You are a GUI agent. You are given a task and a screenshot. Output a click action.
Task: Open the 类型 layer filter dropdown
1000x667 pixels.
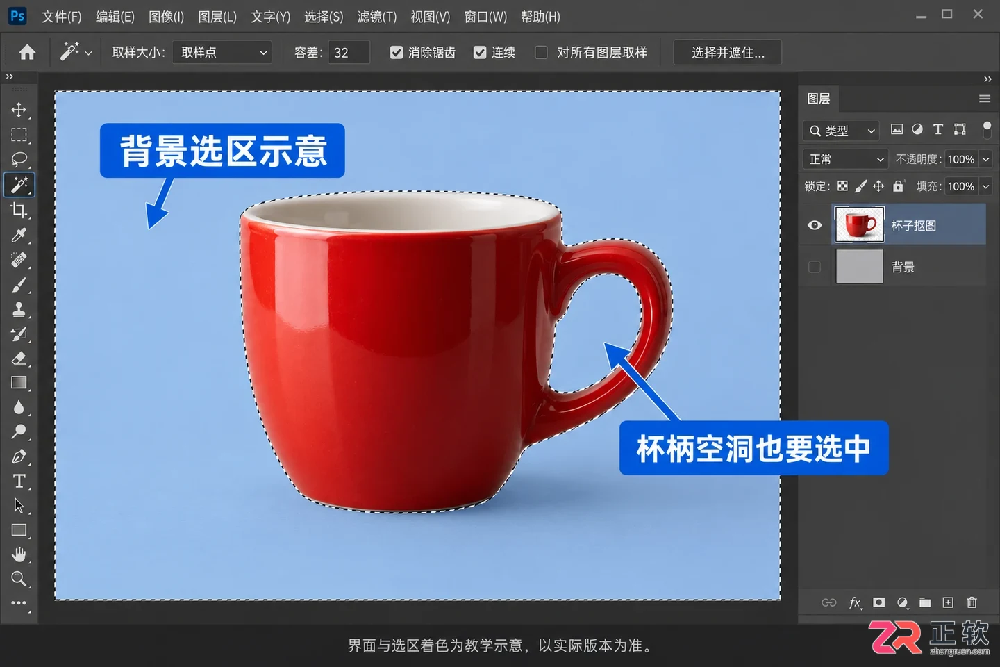click(841, 131)
